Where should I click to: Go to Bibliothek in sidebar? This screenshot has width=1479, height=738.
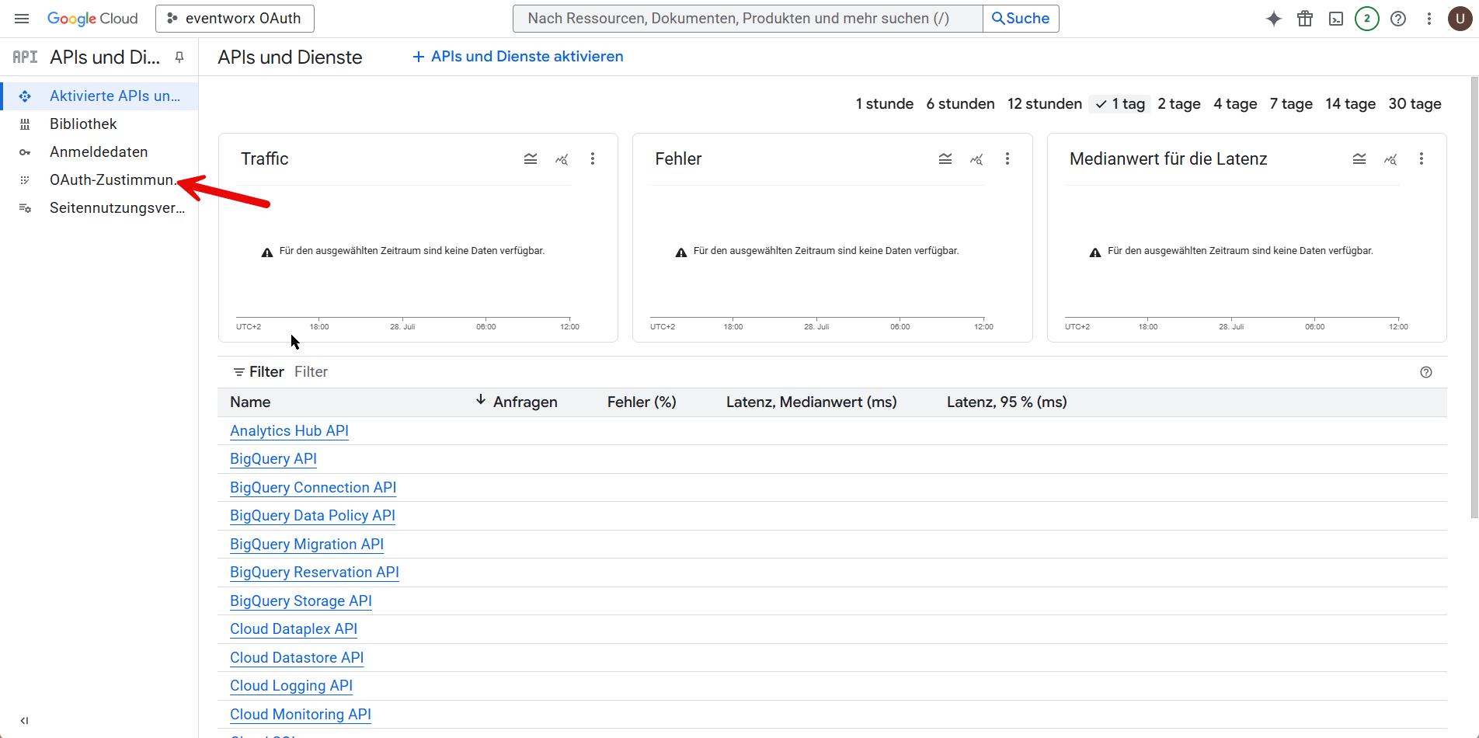tap(99, 124)
